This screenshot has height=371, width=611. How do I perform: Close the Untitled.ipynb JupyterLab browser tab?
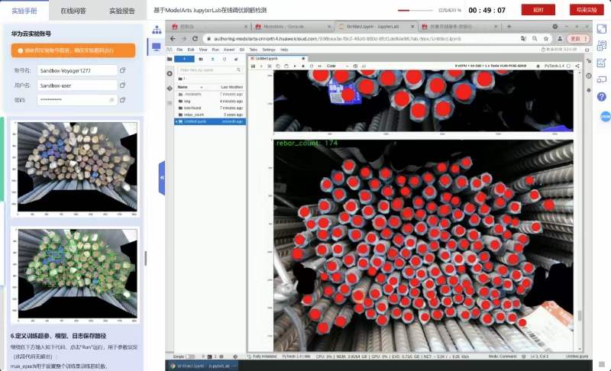(x=412, y=27)
